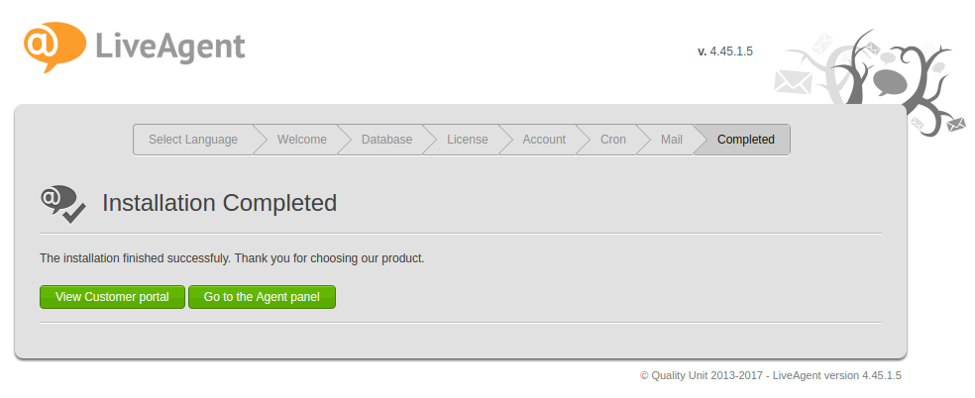Open the Cron wizard step
The width and height of the screenshot is (975, 398).
tap(612, 140)
